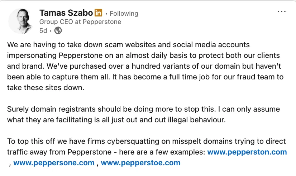This screenshot has width=296, height=176.
Task: Click the text "Surely domain registrants"
Action: click(x=51, y=109)
